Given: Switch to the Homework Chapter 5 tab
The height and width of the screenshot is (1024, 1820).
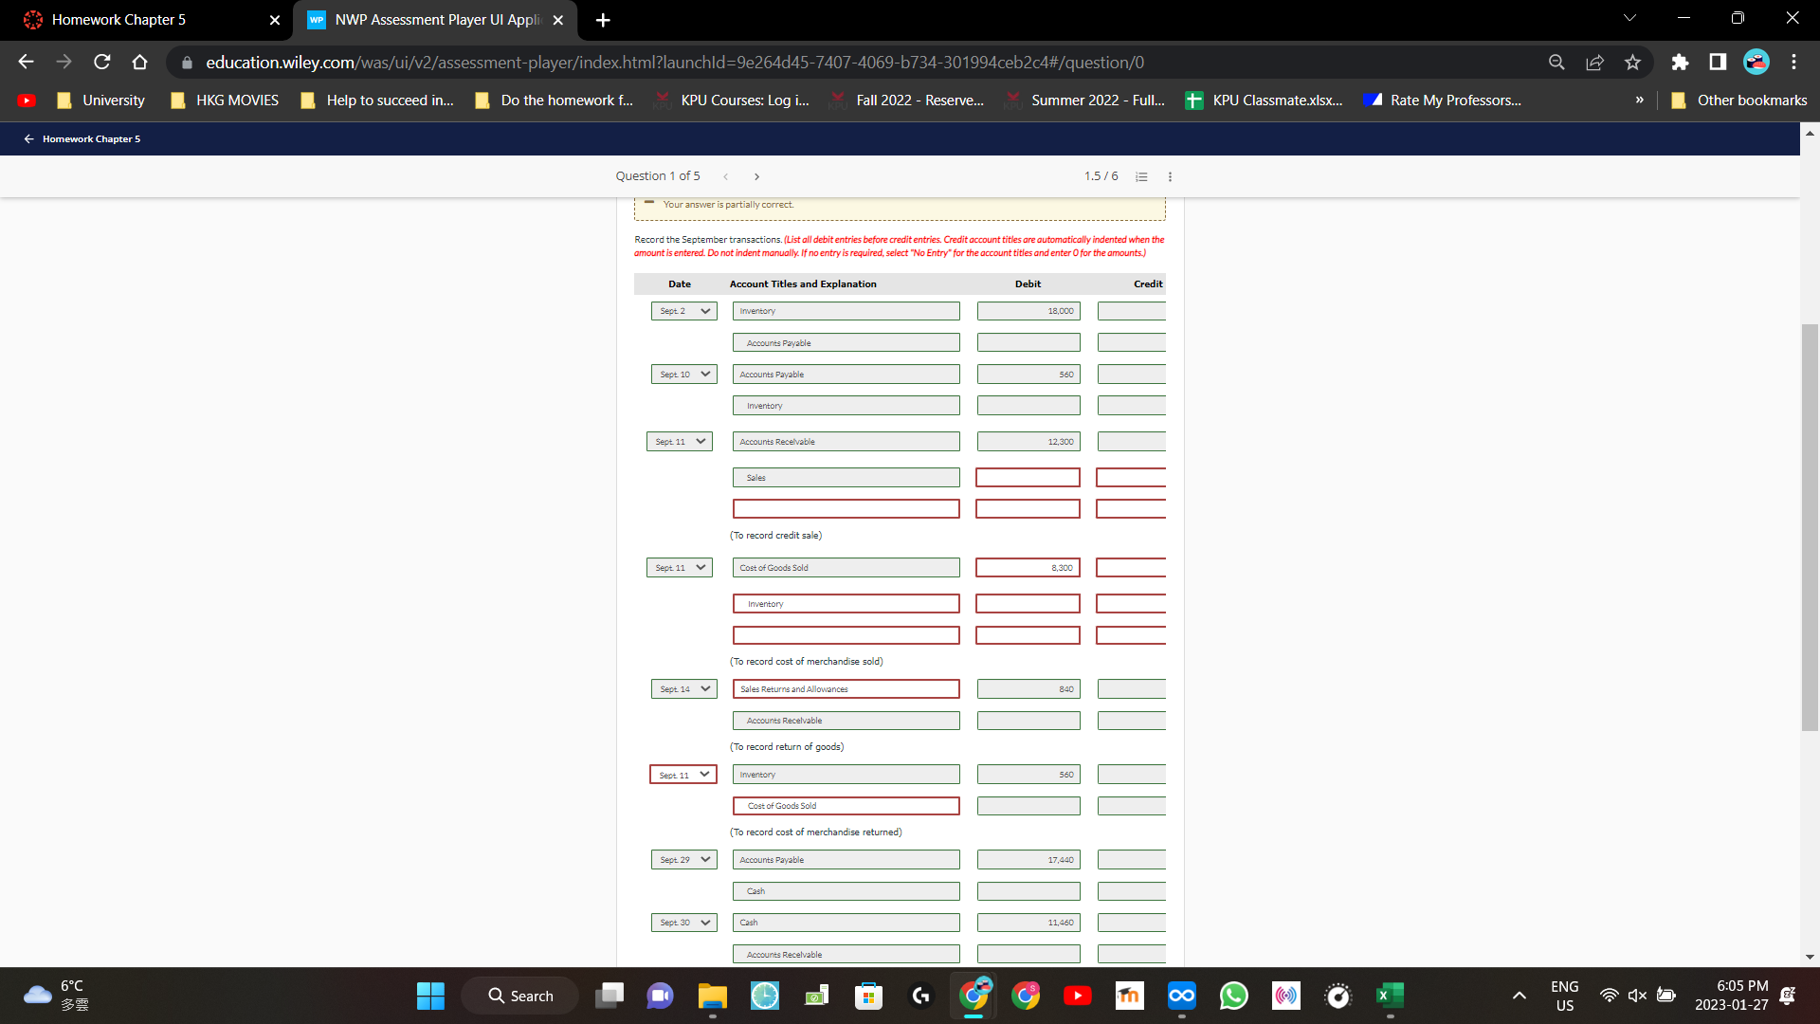Looking at the screenshot, I should (x=133, y=19).
